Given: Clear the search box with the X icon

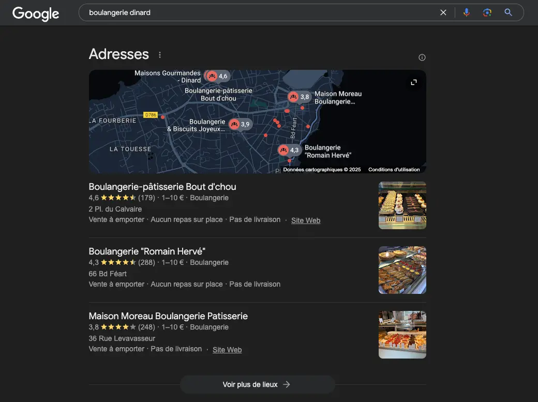Looking at the screenshot, I should click(443, 13).
